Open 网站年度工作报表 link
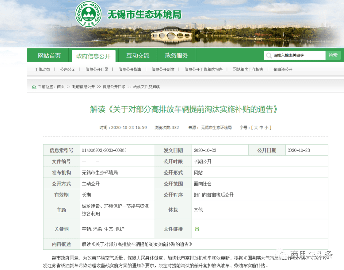The height and width of the screenshot is (270, 344). click(248, 70)
